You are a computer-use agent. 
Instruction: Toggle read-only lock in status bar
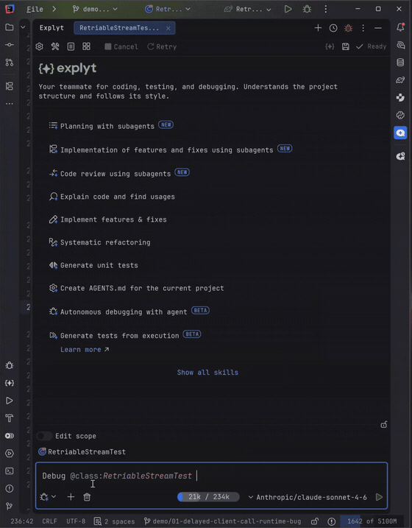314,521
